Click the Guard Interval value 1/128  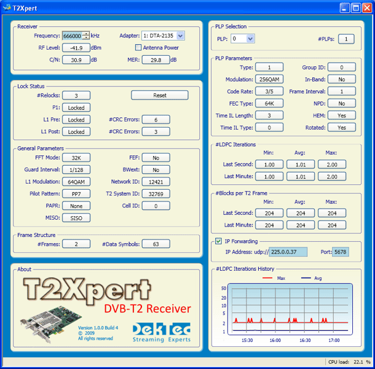point(76,170)
